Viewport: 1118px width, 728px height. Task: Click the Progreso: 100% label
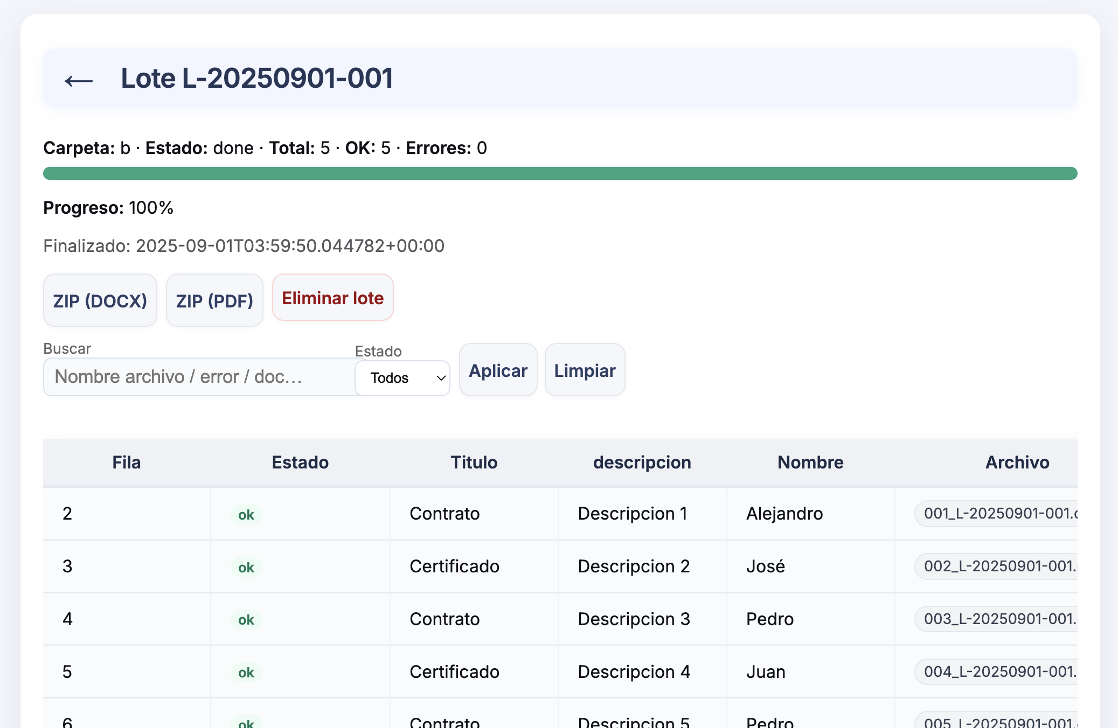pyautogui.click(x=108, y=208)
